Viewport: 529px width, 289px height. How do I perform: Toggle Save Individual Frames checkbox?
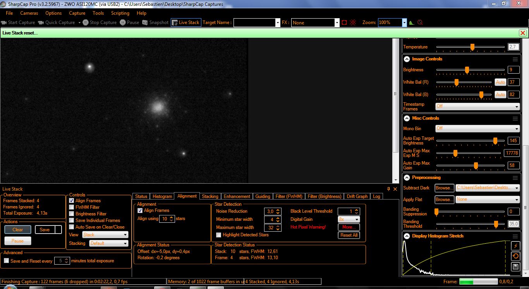click(71, 220)
